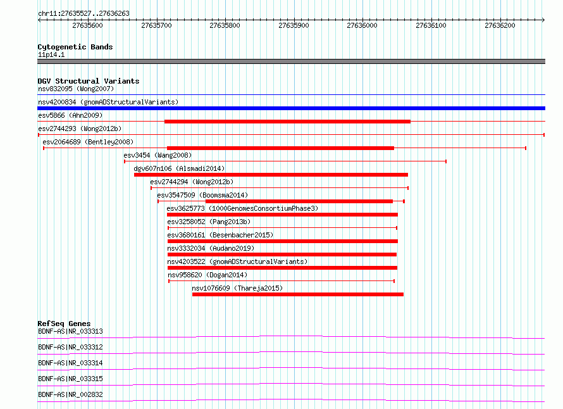This screenshot has height=409, width=563.
Task: Click the thin red esv3454 line
Action: tap(285, 161)
